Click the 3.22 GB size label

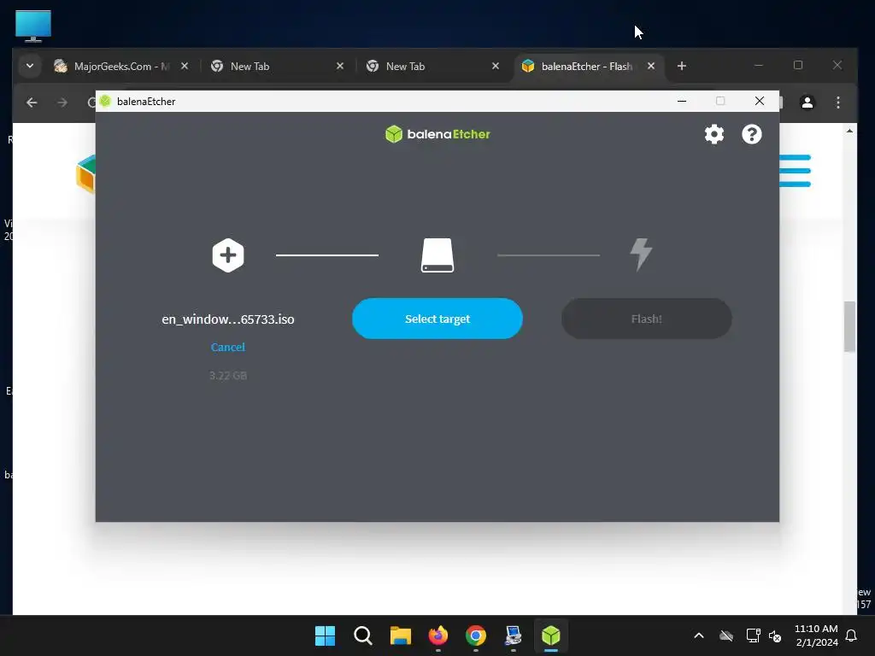(227, 376)
